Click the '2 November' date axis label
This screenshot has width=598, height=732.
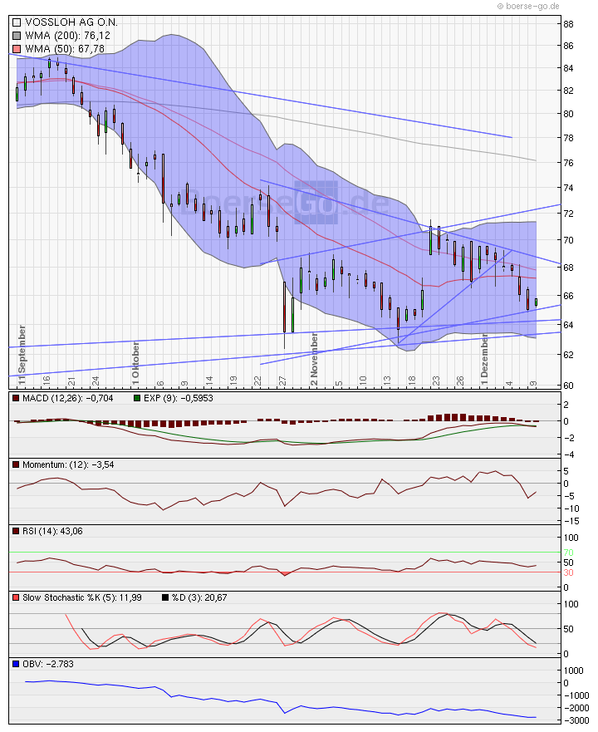point(314,360)
